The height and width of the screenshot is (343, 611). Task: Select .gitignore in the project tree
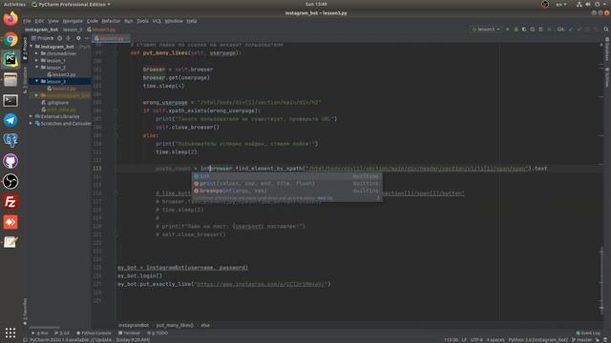[57, 103]
